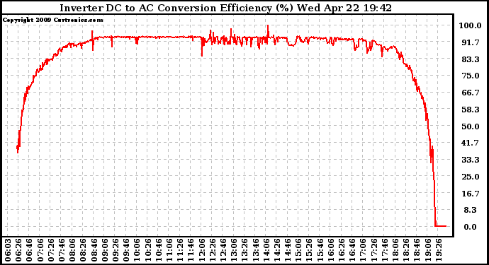Select the 16:46 time label
The image size is (489, 265).
[x=352, y=250]
